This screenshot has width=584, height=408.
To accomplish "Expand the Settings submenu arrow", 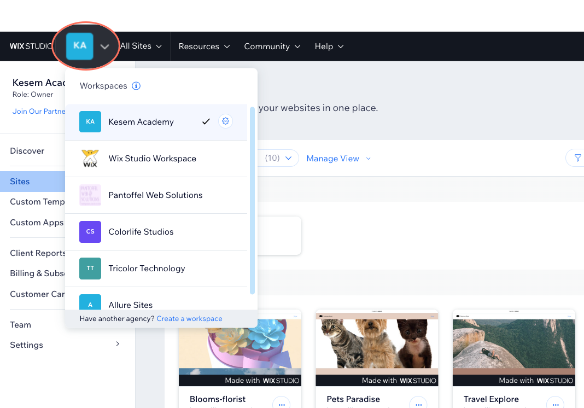I will 118,344.
